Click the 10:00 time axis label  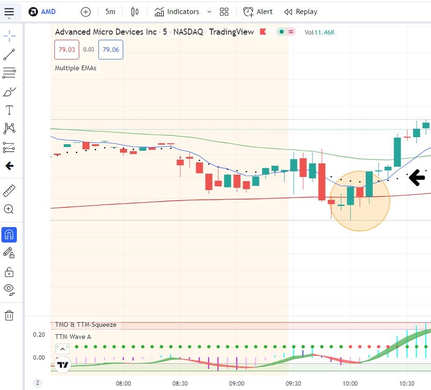pyautogui.click(x=350, y=383)
